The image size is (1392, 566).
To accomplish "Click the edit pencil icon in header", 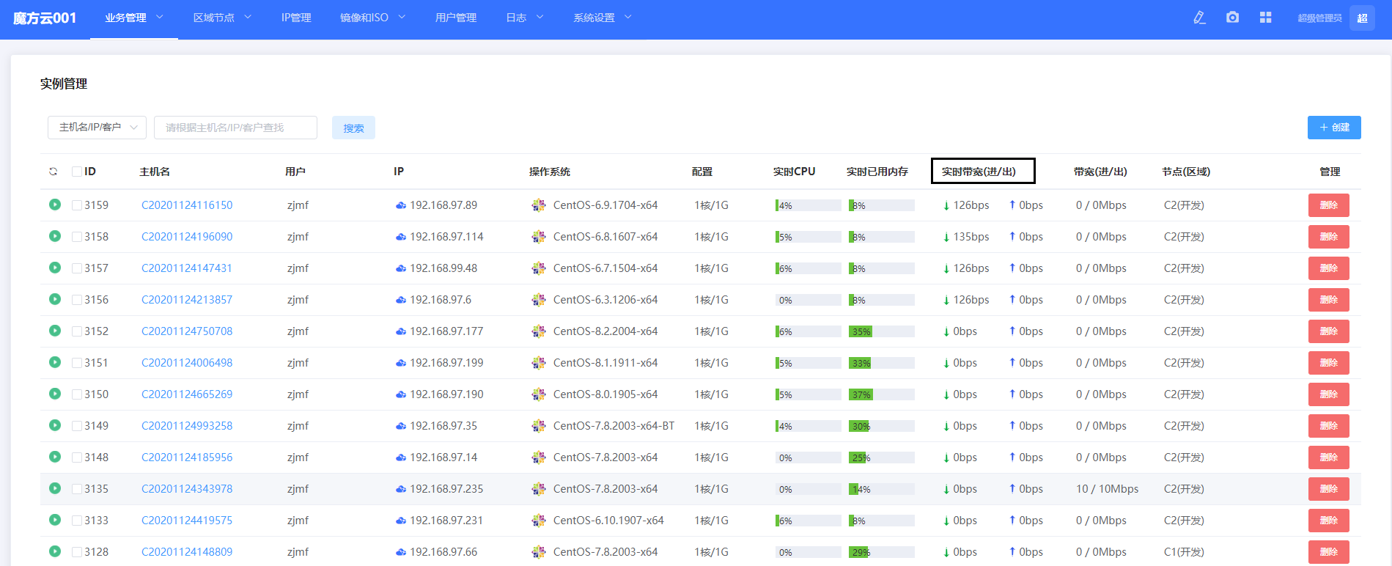I will pyautogui.click(x=1199, y=18).
